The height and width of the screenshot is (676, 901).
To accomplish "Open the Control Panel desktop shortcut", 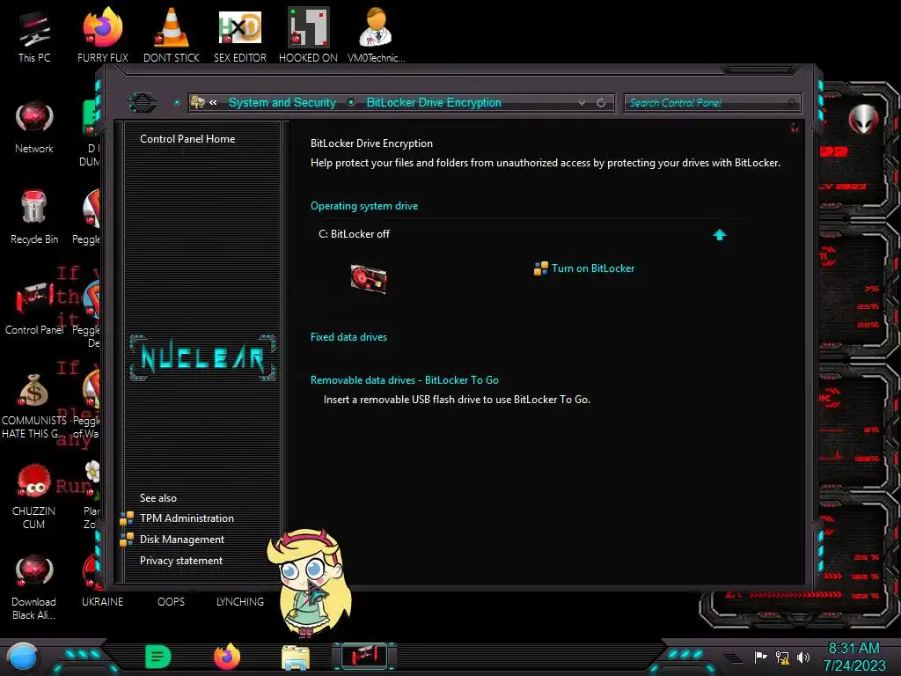I will click(x=34, y=309).
